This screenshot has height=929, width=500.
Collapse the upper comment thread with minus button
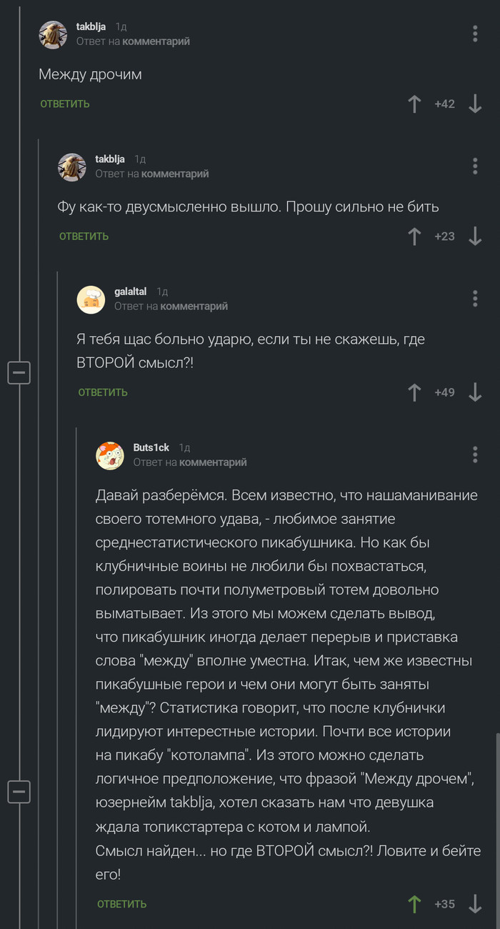[19, 372]
